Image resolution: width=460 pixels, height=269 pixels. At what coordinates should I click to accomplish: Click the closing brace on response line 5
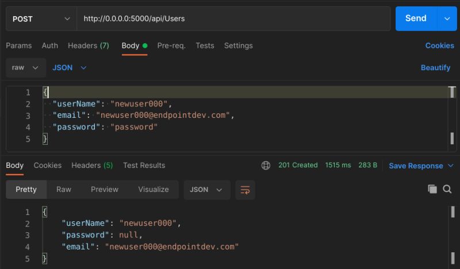pos(44,259)
